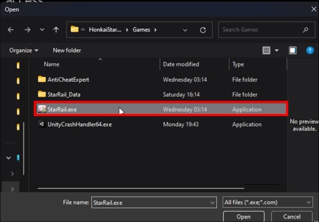Screen dimensions: 319x222
Task: Open file type filter All files dropdown
Action: 267,202
